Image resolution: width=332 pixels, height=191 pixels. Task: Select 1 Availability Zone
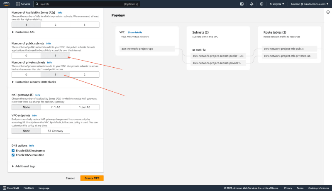point(26,25)
